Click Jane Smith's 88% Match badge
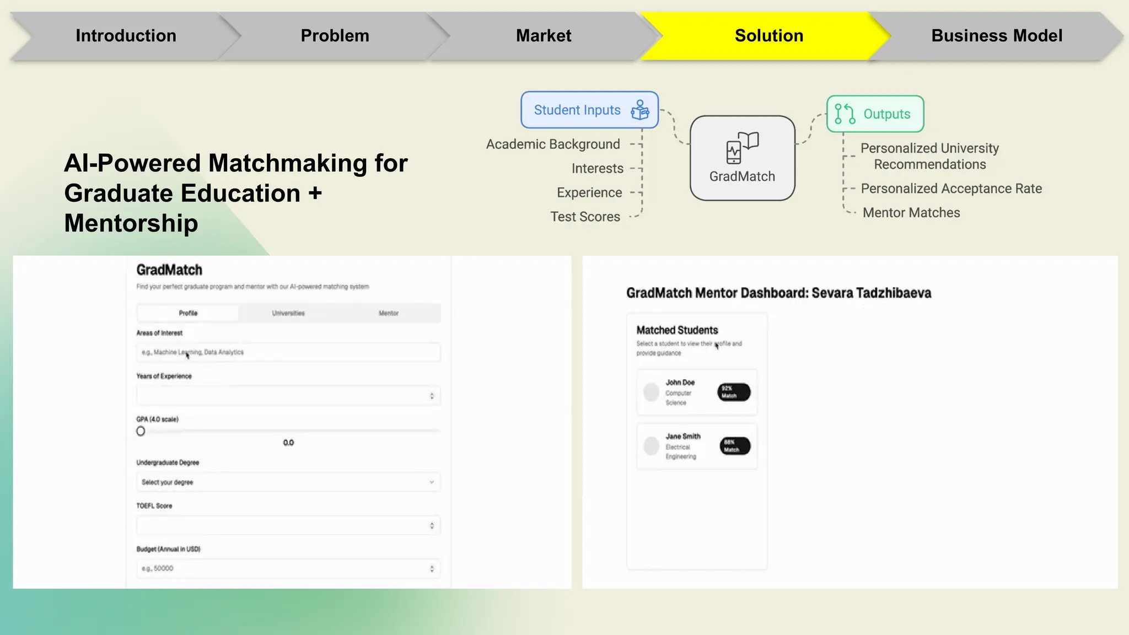 click(735, 446)
